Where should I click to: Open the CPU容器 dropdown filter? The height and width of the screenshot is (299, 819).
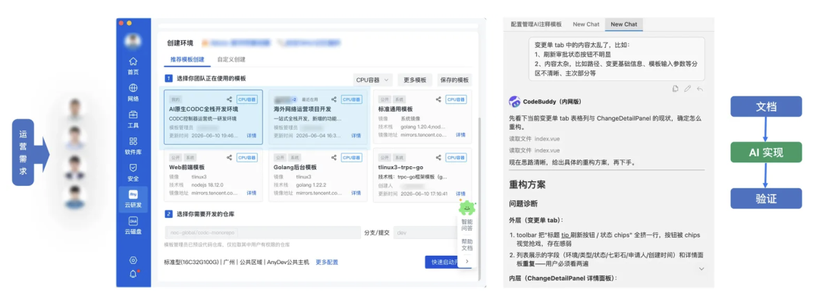[x=372, y=80]
